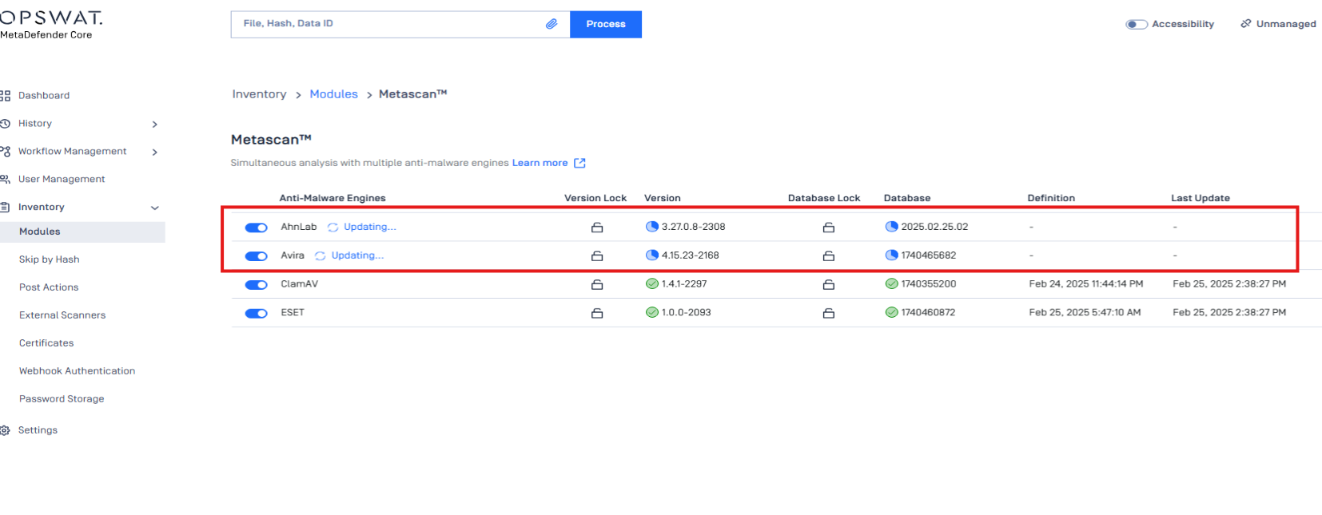
Task: Click Avira database value 1740465682
Action: 929,256
